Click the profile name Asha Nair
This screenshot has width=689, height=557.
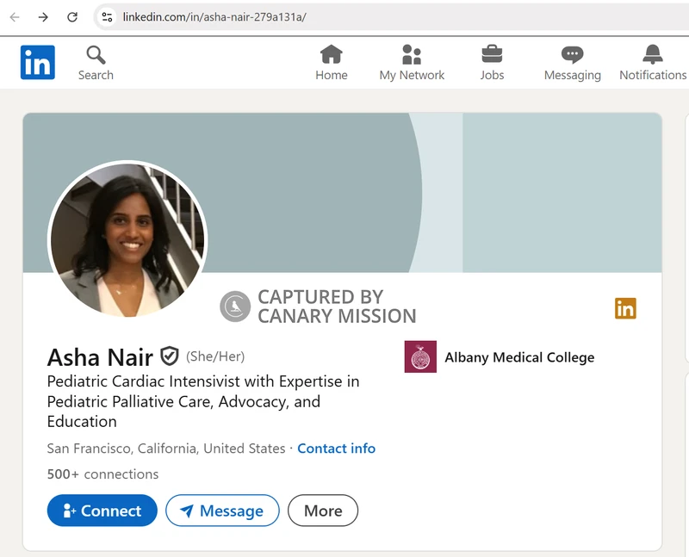pyautogui.click(x=100, y=357)
